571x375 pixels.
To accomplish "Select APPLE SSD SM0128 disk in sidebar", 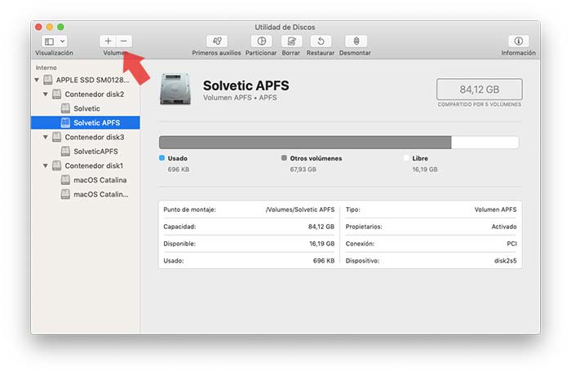I will pos(86,80).
